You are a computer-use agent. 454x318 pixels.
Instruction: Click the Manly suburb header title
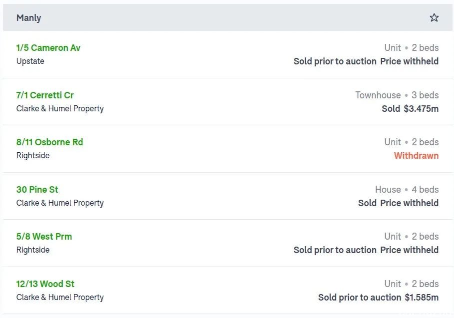[x=28, y=18]
